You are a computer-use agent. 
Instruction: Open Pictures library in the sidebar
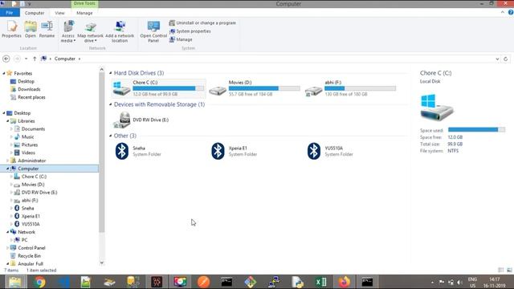tap(29, 144)
